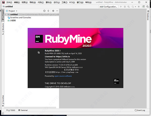Open the dropdown arrow beside profiler icon

135,7
